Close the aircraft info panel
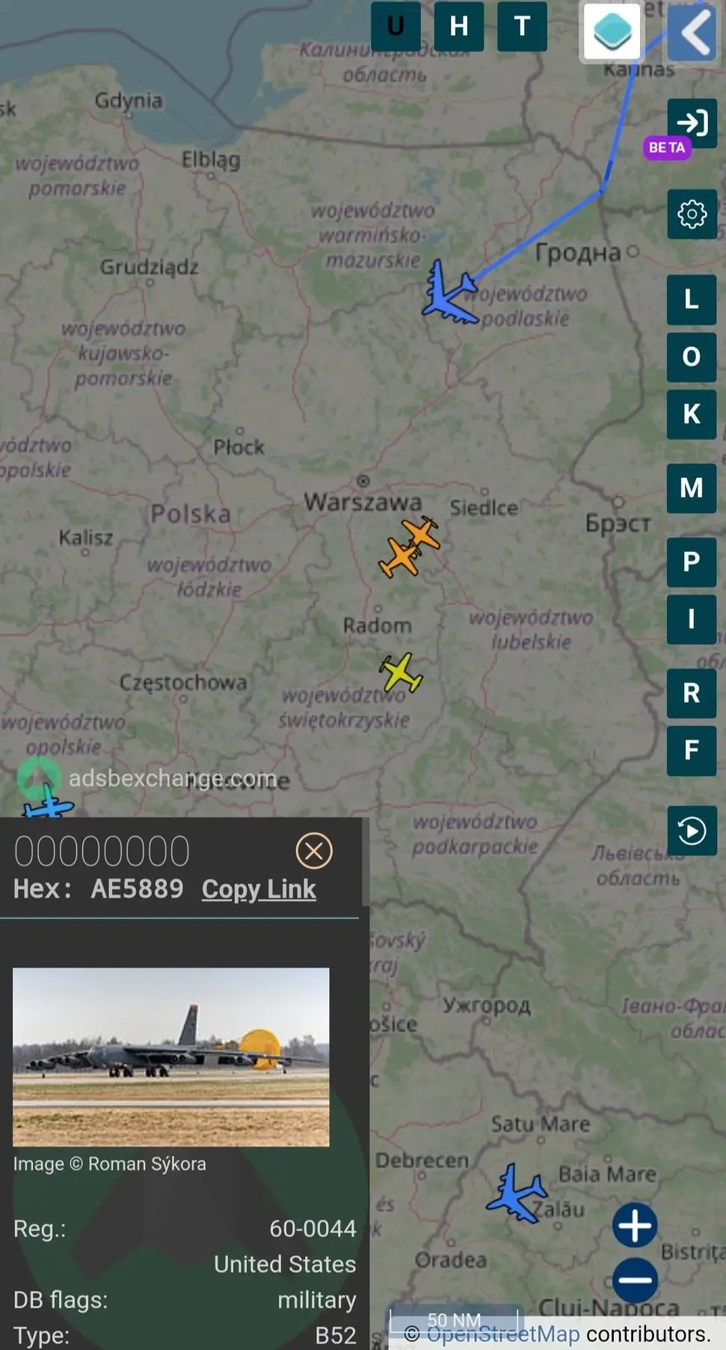The image size is (726, 1350). (314, 850)
